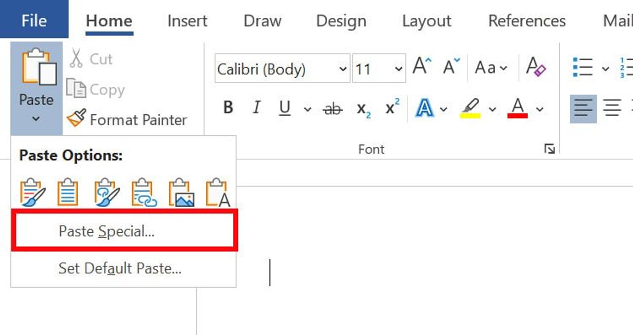Screen dimensions: 633x335
Task: Toggle italic formatting
Action: click(256, 108)
